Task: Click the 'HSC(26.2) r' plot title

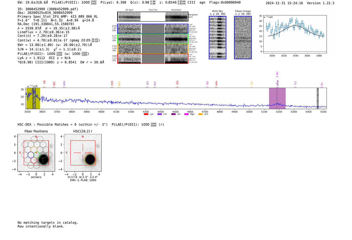Action: (83, 131)
